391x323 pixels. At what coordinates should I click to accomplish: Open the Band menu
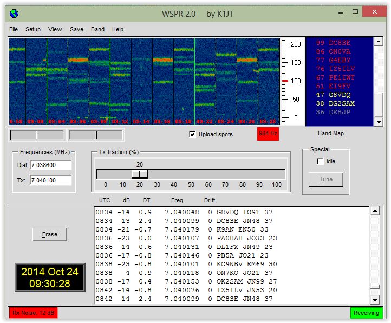(x=97, y=29)
